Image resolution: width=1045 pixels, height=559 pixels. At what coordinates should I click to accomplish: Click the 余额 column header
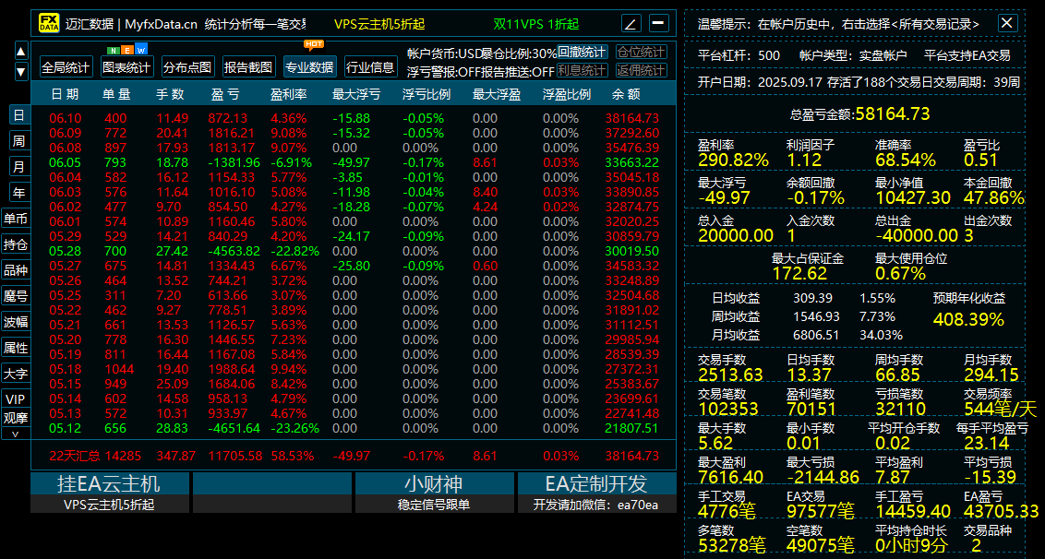click(x=626, y=95)
